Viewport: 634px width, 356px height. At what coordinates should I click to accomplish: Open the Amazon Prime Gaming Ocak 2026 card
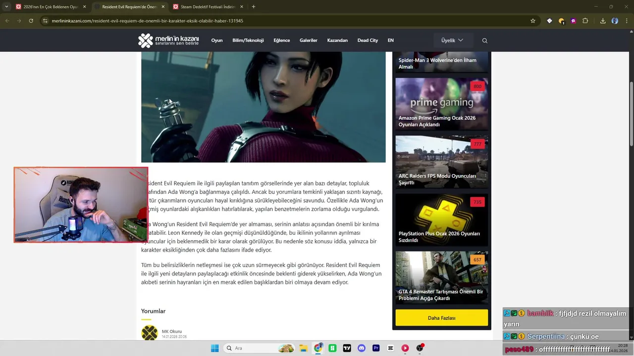[x=442, y=104]
